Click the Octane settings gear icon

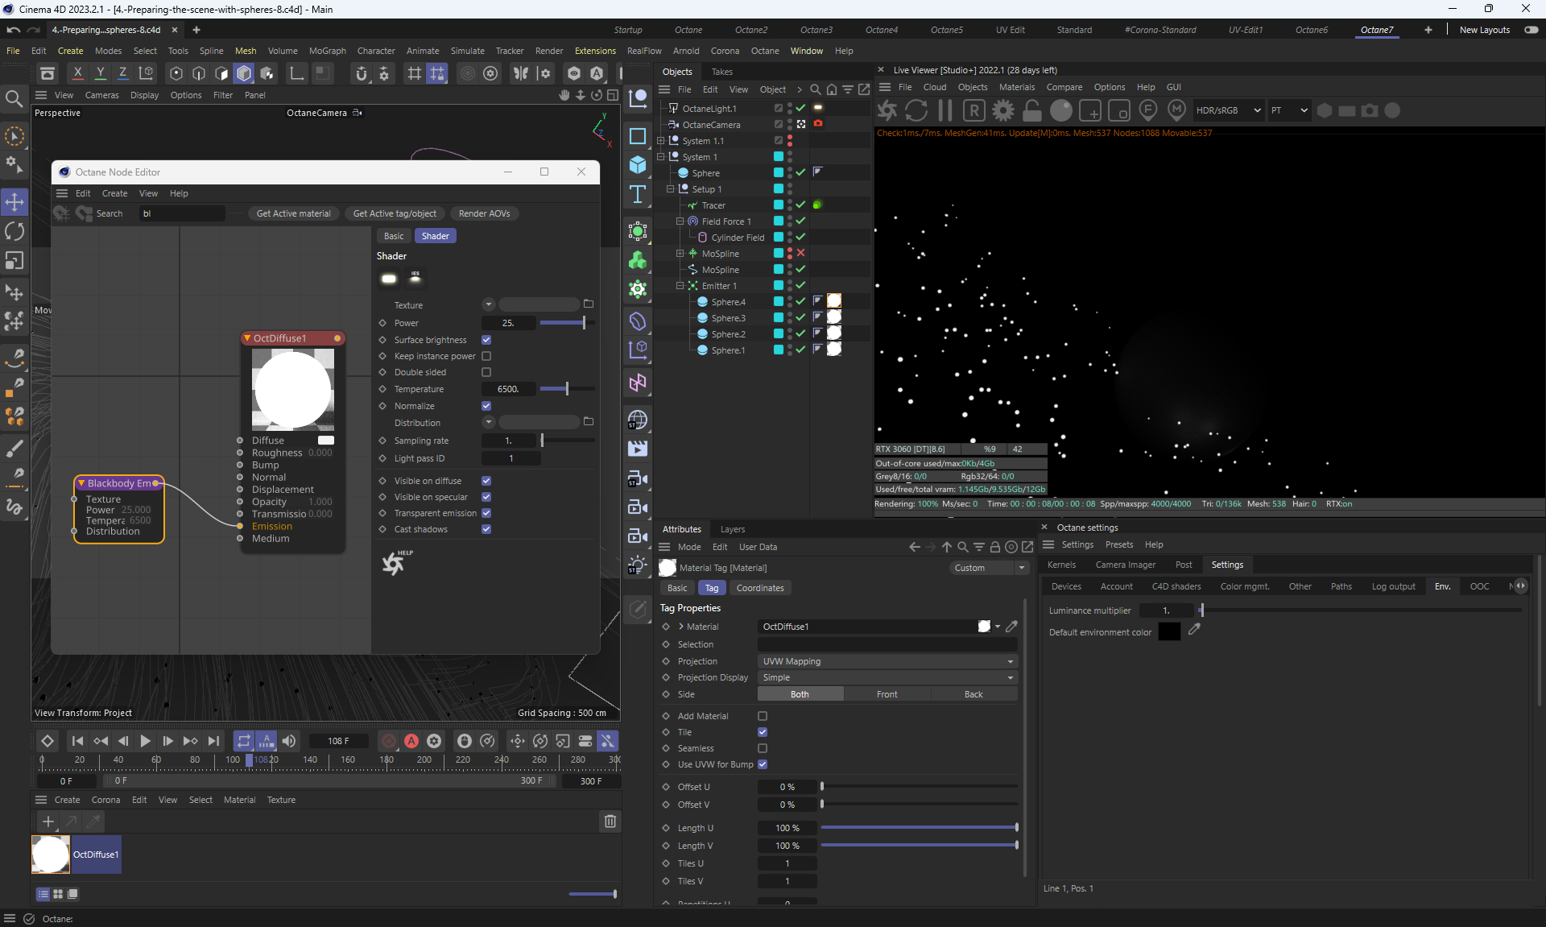point(1002,110)
